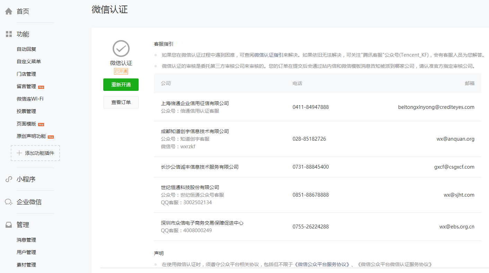Click the text 公众号：倍通信用认证客服
The image size is (489, 273).
click(190, 111)
